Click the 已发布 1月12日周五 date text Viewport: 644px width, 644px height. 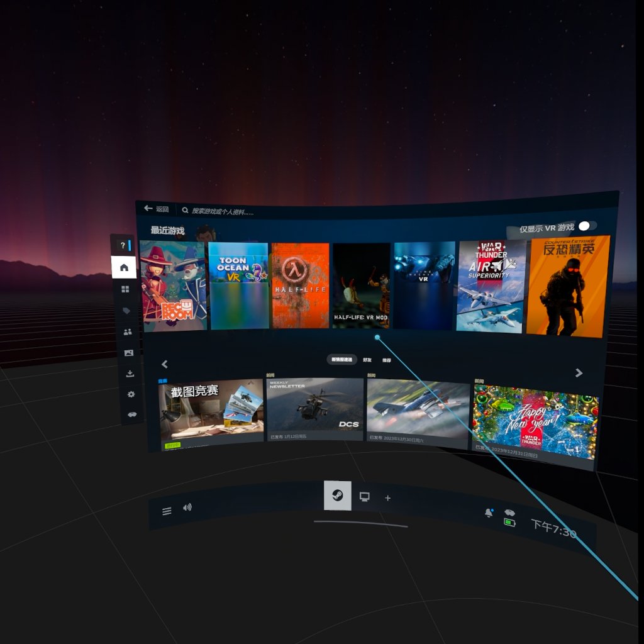coord(288,436)
